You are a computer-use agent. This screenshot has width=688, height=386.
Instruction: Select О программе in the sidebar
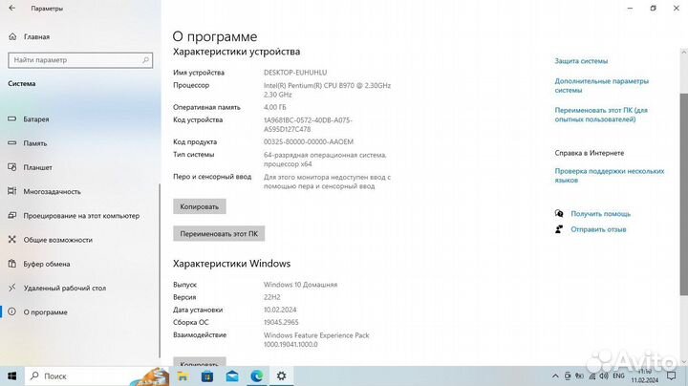click(45, 311)
